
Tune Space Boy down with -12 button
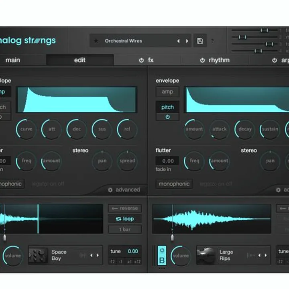(112, 262)
